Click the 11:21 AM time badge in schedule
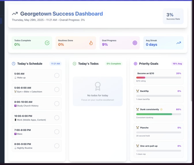 point(55,64)
